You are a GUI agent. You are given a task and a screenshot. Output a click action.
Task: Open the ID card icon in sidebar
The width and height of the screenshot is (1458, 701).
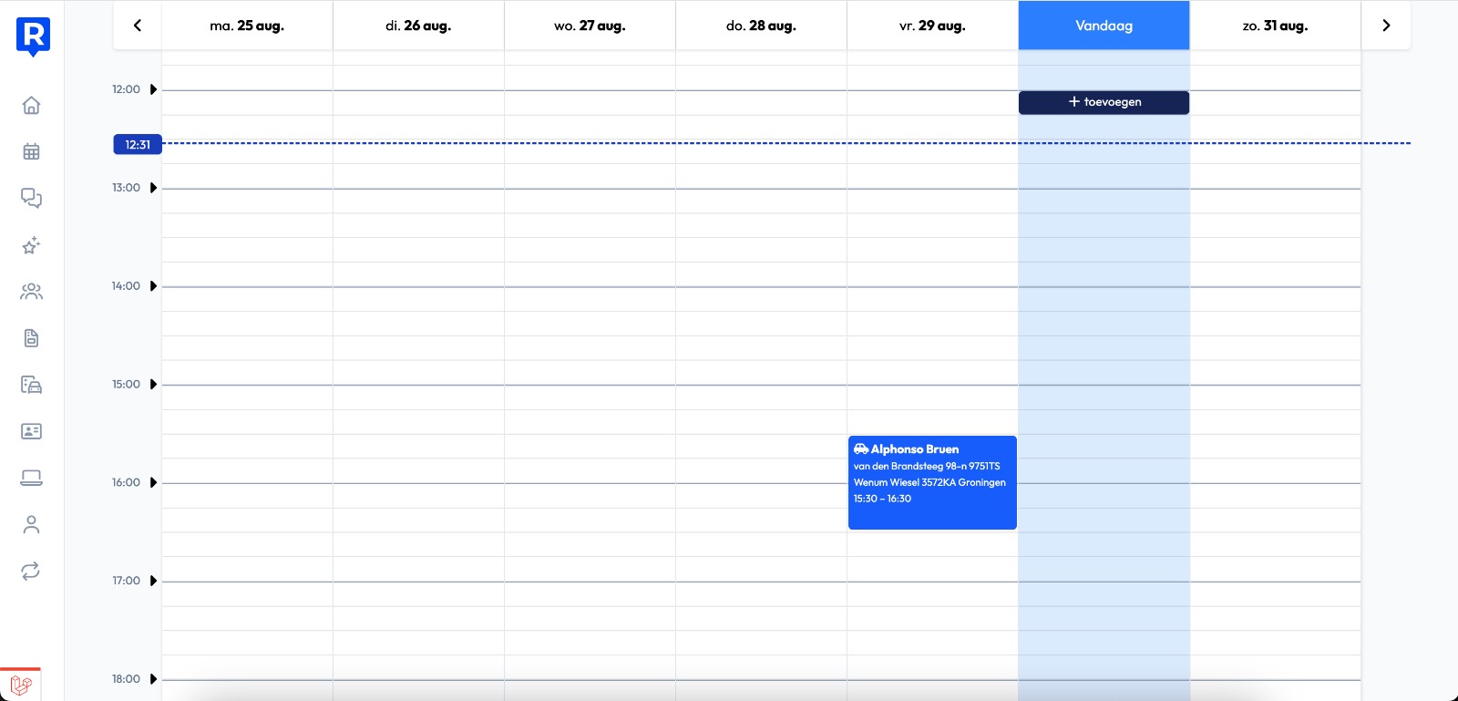pos(31,431)
